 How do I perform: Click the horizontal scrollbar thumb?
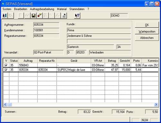(10, 104)
